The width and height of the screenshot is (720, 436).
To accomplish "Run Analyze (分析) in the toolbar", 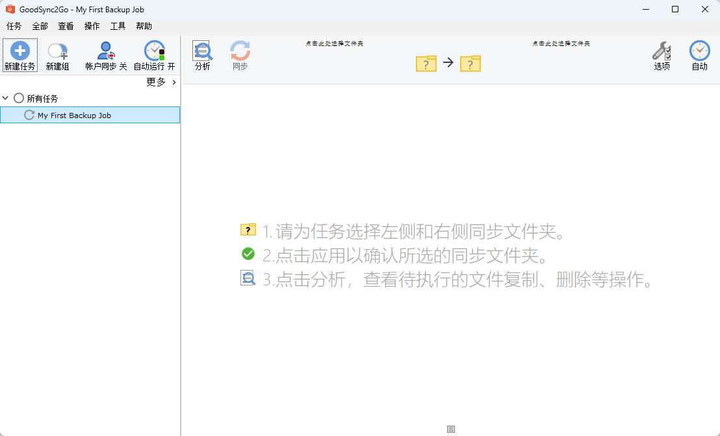I will pos(203,55).
